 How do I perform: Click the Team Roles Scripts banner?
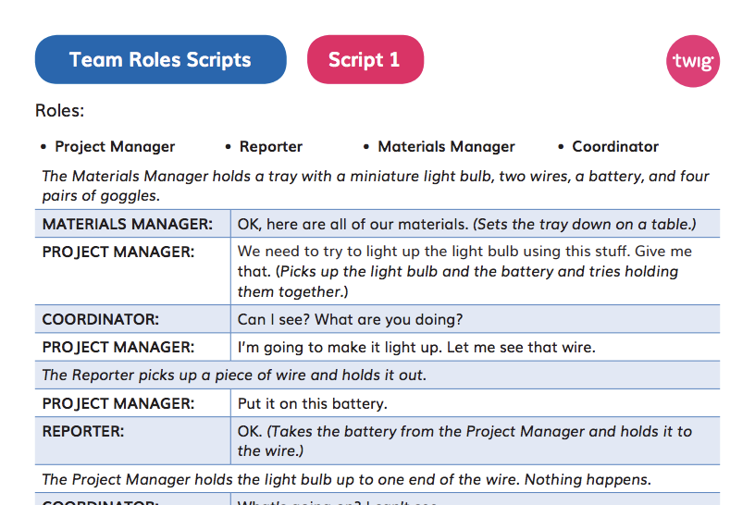click(161, 60)
